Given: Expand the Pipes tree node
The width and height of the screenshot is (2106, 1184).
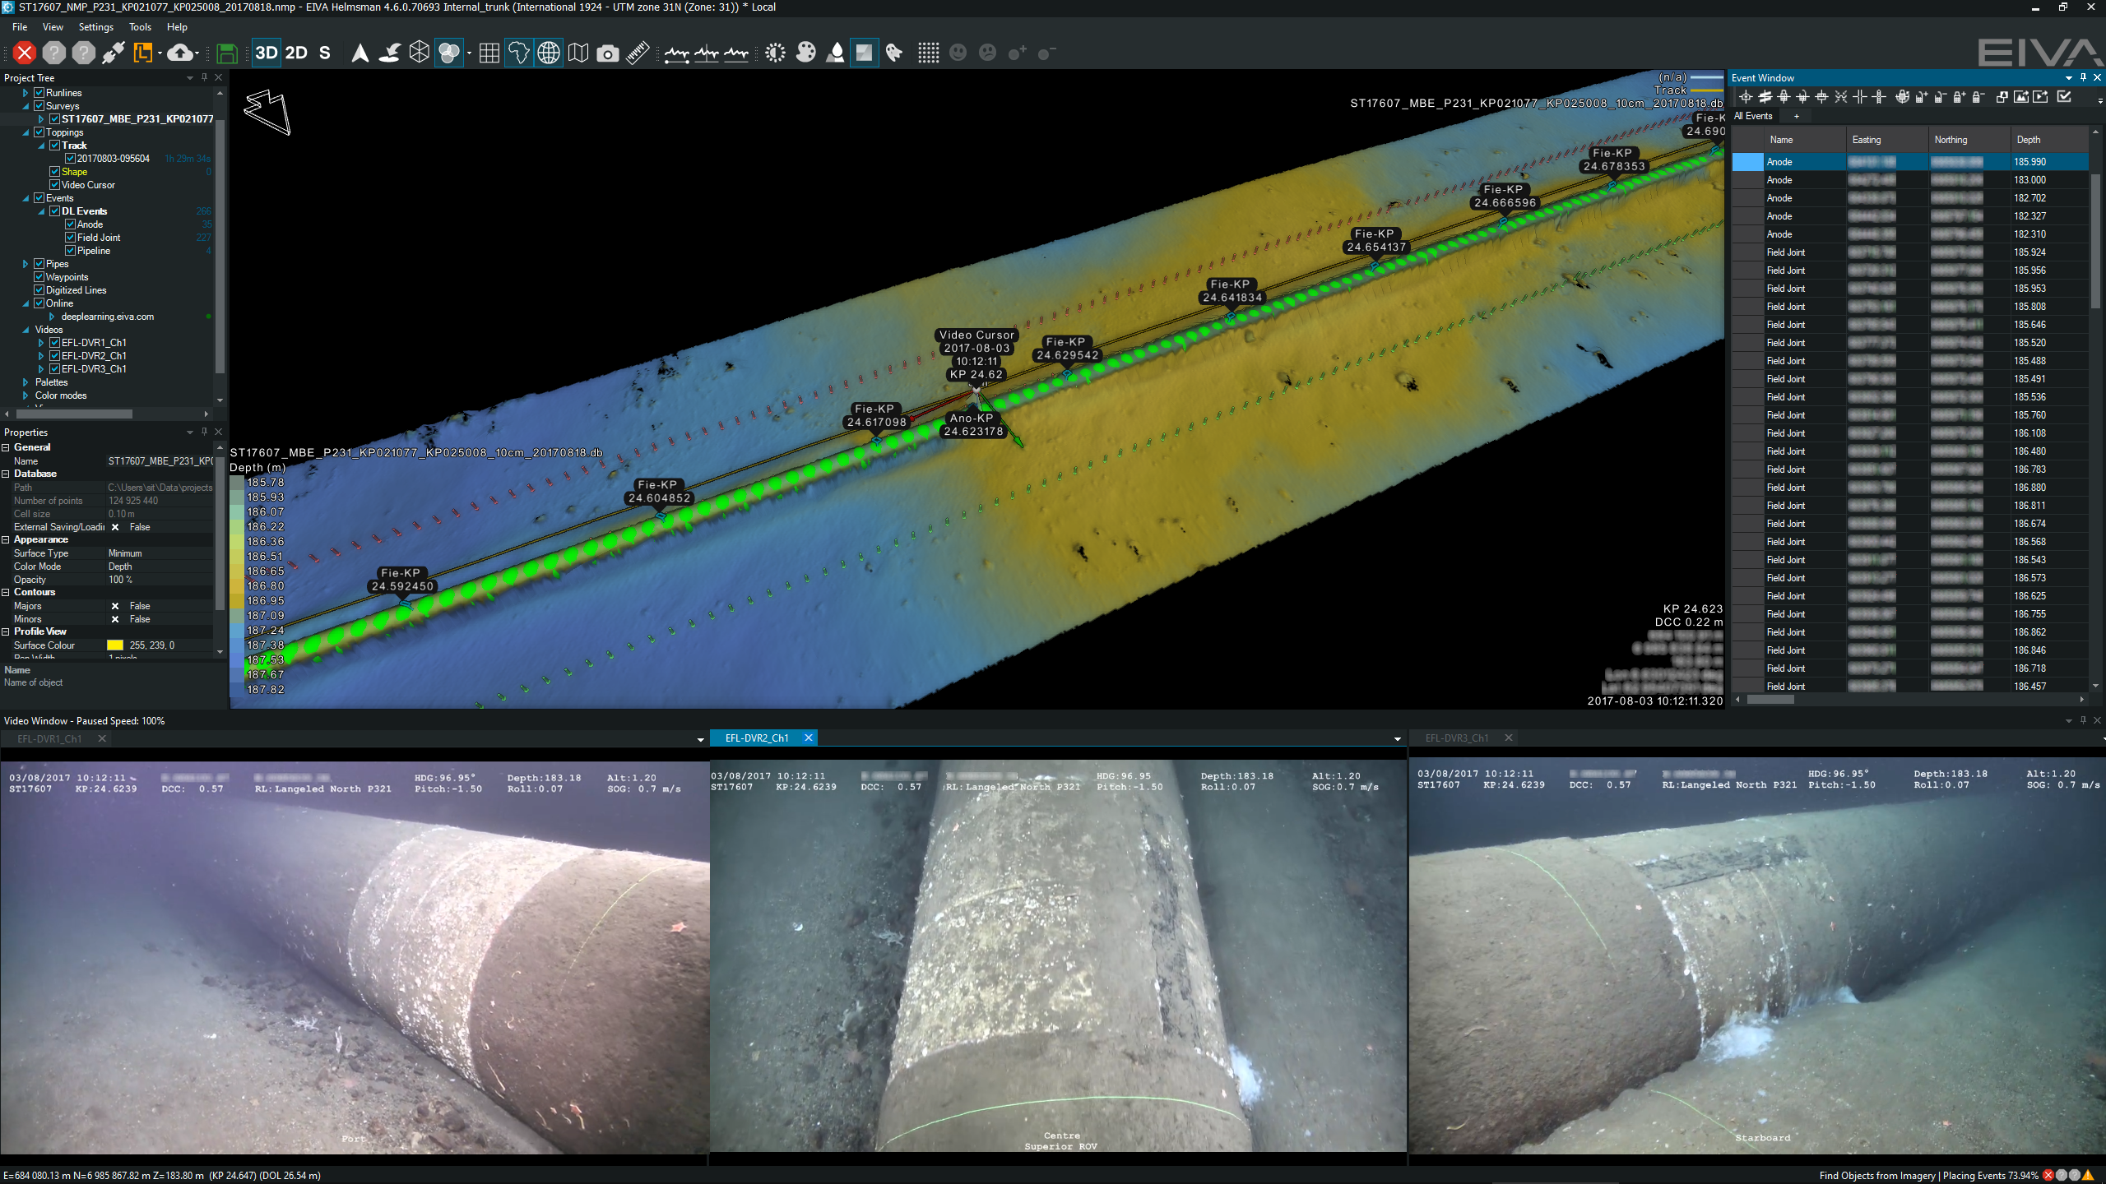Looking at the screenshot, I should pyautogui.click(x=24, y=263).
